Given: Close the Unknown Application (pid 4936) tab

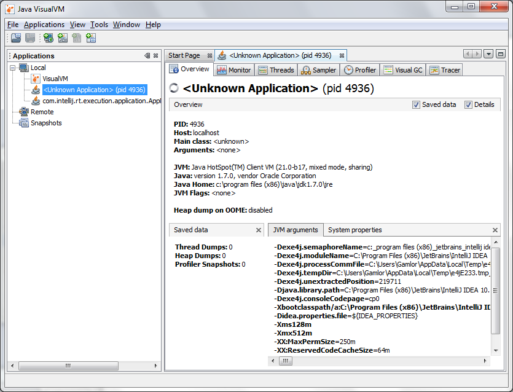Looking at the screenshot, I should pos(342,56).
